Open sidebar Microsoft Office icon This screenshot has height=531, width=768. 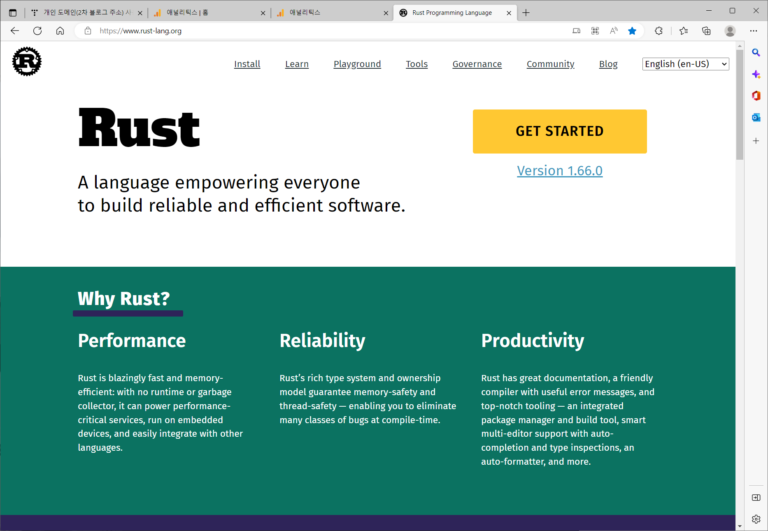coord(756,96)
